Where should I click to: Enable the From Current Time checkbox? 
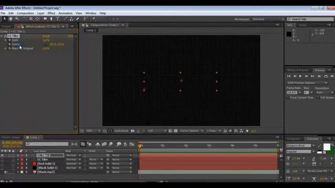tap(288, 98)
